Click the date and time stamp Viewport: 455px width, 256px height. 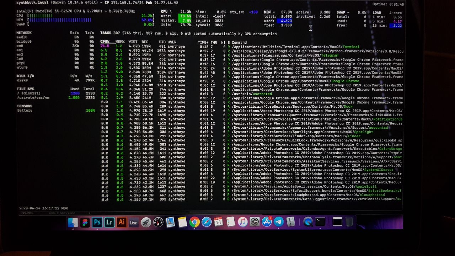point(43,208)
